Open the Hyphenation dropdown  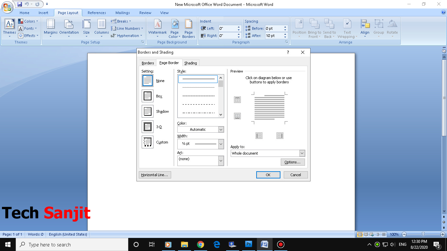pyautogui.click(x=127, y=36)
